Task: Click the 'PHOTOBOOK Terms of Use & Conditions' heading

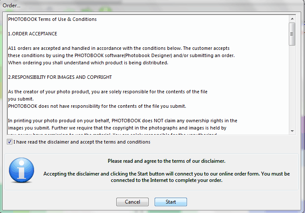Action: [x=52, y=19]
